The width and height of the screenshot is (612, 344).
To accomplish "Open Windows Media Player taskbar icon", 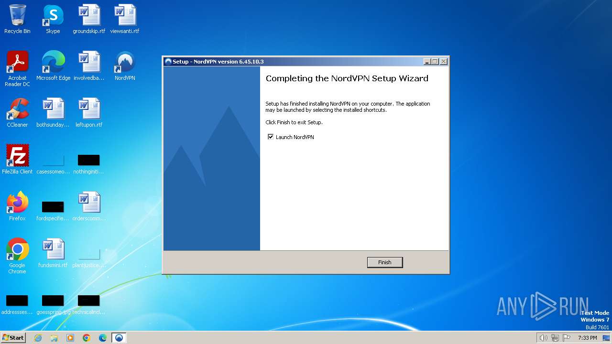I will [x=70, y=338].
